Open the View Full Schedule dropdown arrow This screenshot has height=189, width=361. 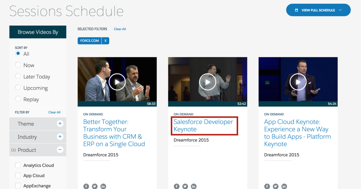point(340,10)
